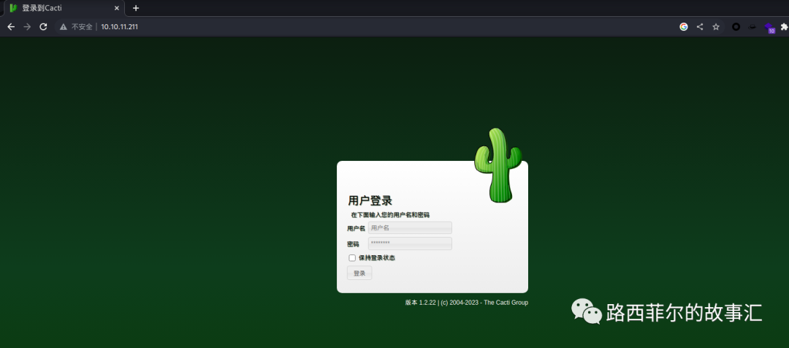Screen dimensions: 789x348
Task: Open the Google icon in address bar
Action: pyautogui.click(x=683, y=27)
